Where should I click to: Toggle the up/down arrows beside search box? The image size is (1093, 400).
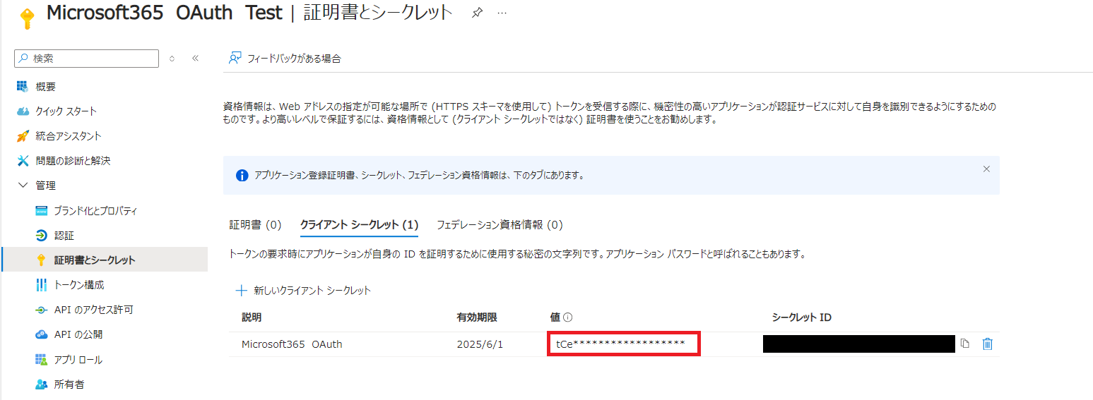172,59
